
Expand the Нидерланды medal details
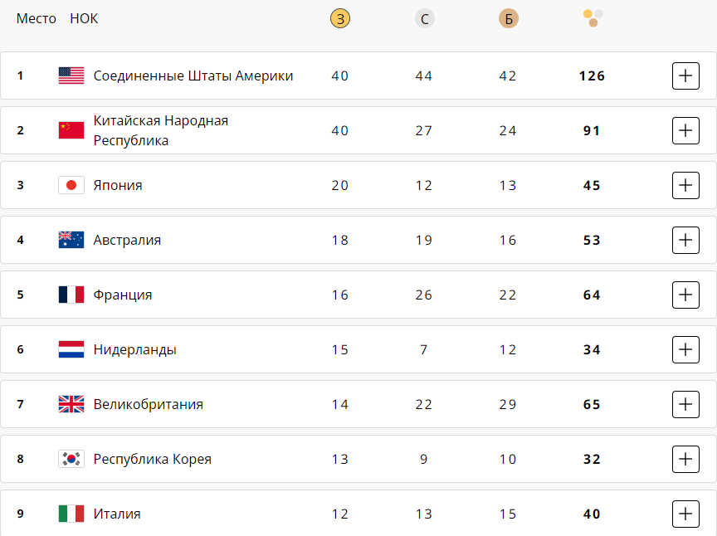(685, 349)
